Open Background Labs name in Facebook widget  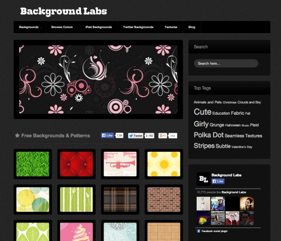click(x=226, y=175)
